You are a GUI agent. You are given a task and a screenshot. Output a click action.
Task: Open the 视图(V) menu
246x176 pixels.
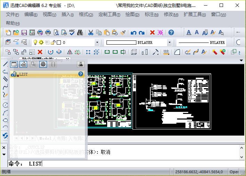49,15
